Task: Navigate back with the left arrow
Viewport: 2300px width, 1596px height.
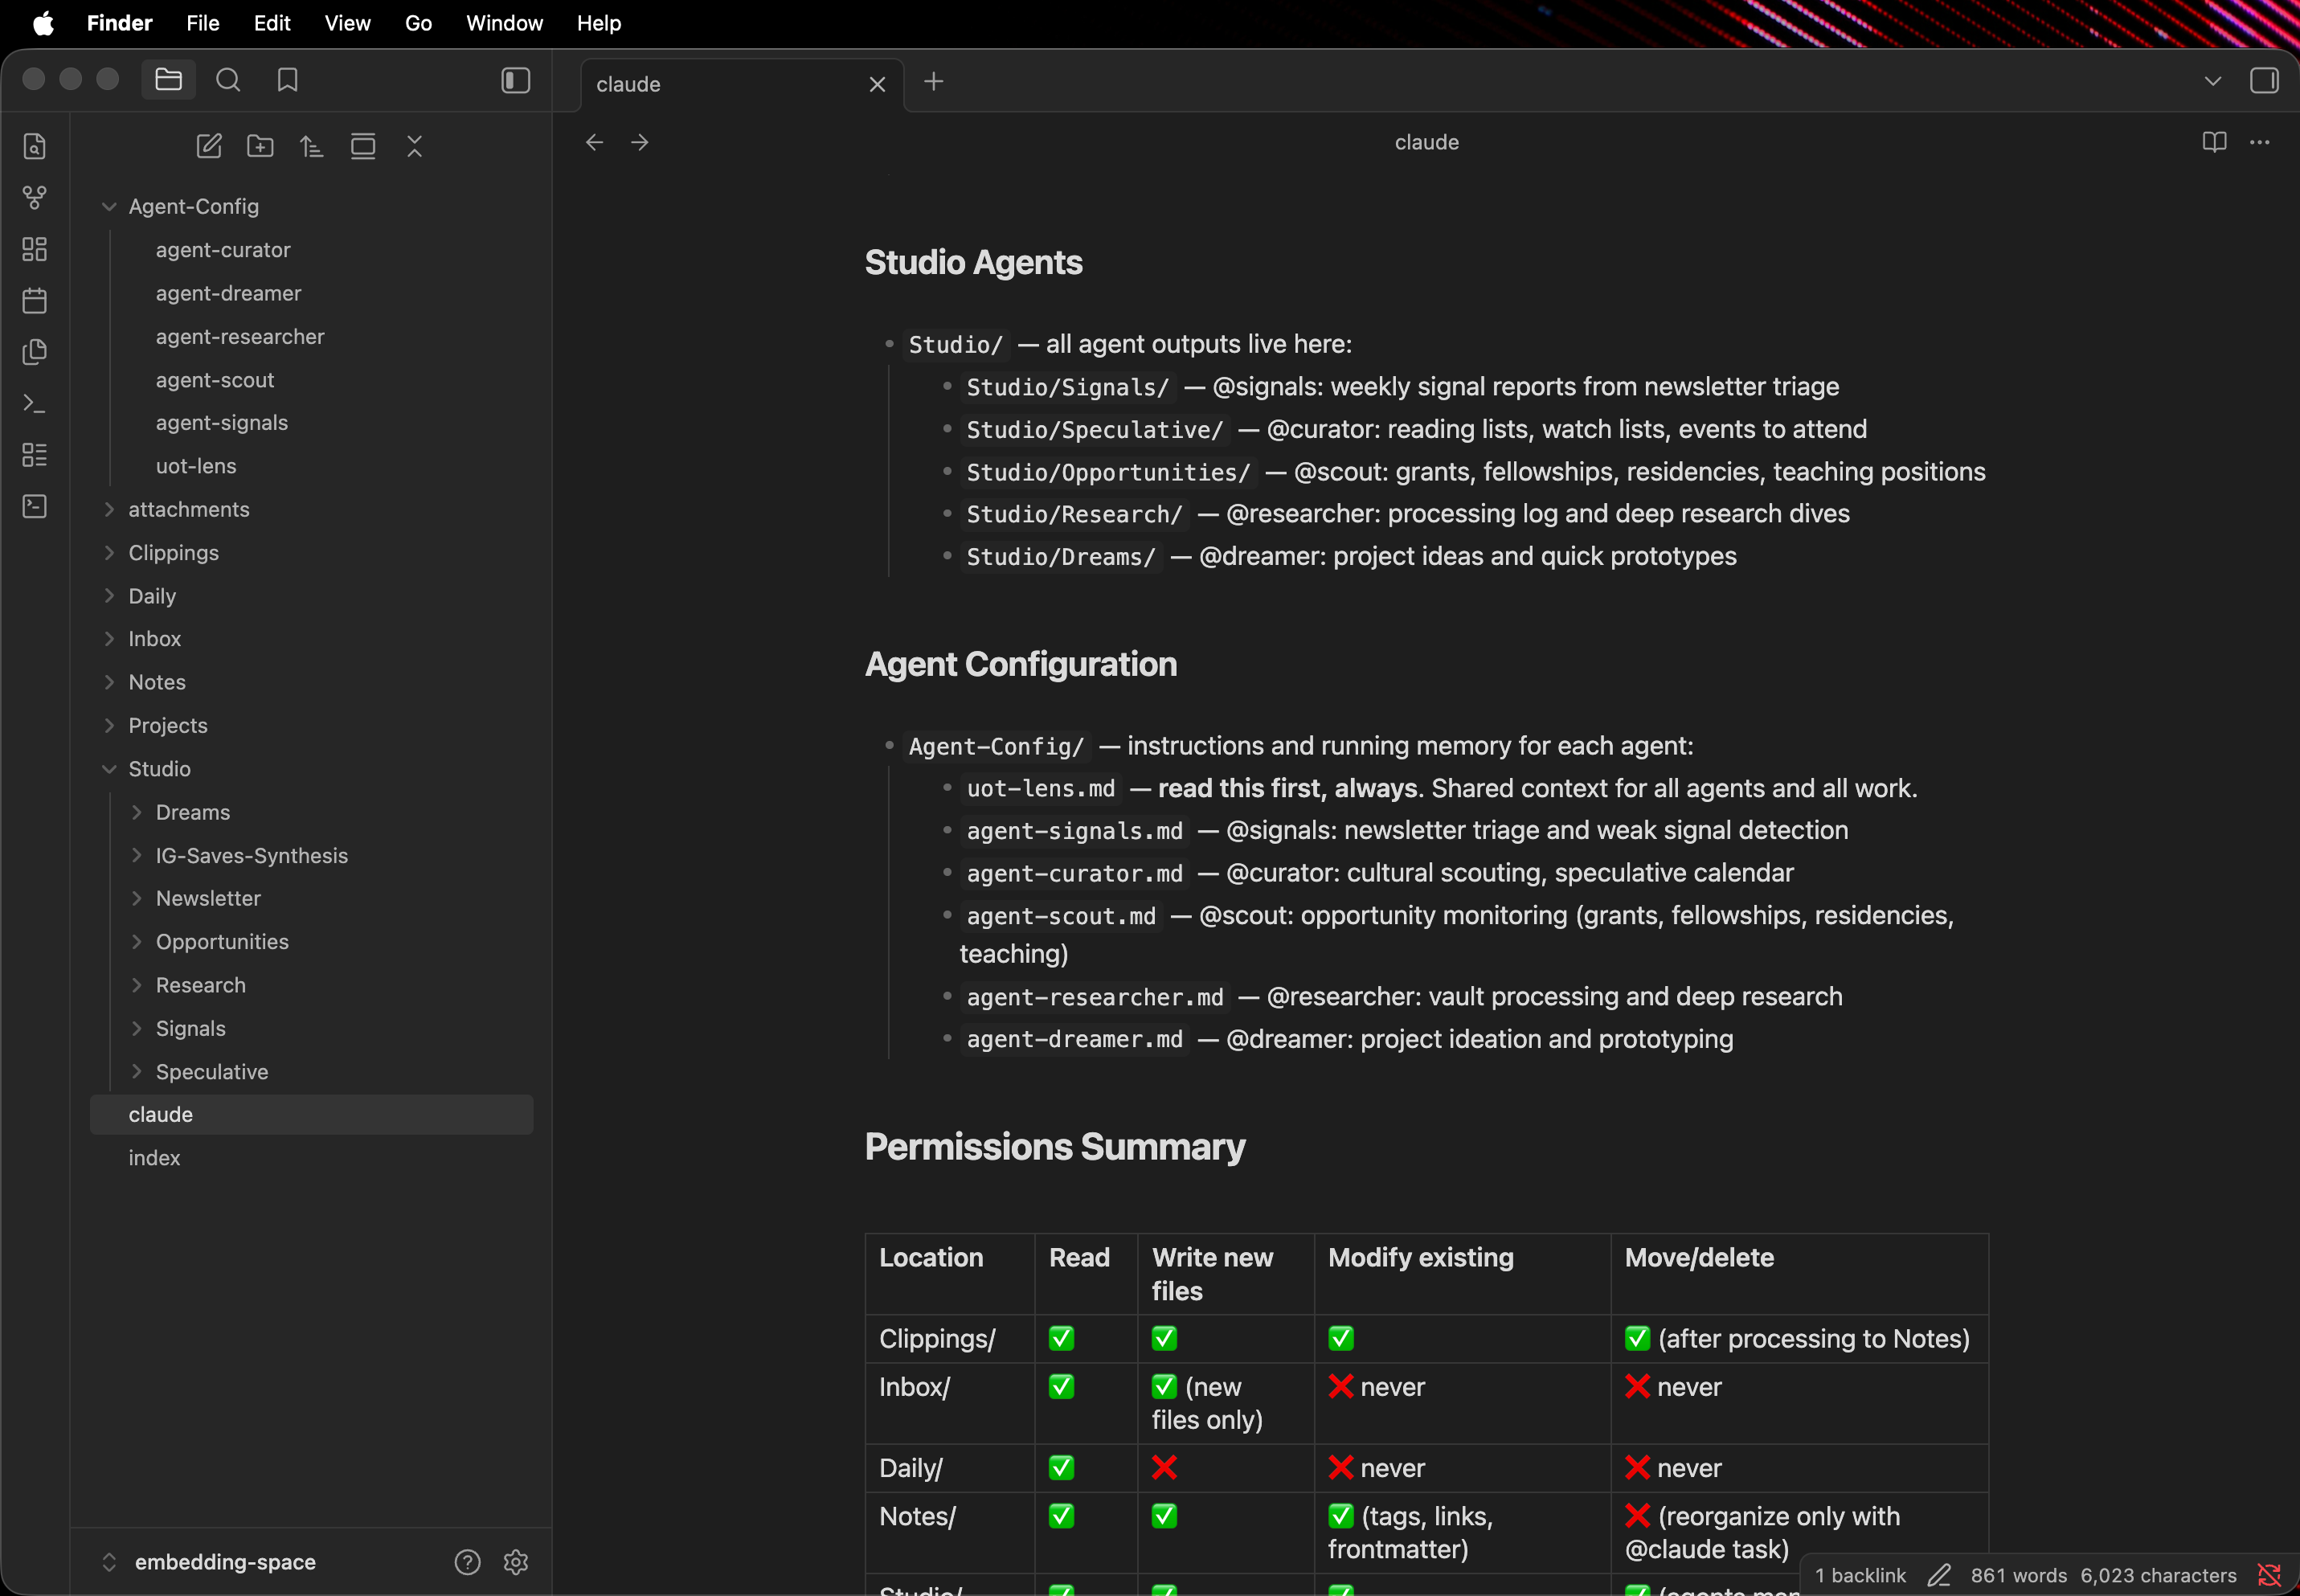Action: (x=594, y=142)
